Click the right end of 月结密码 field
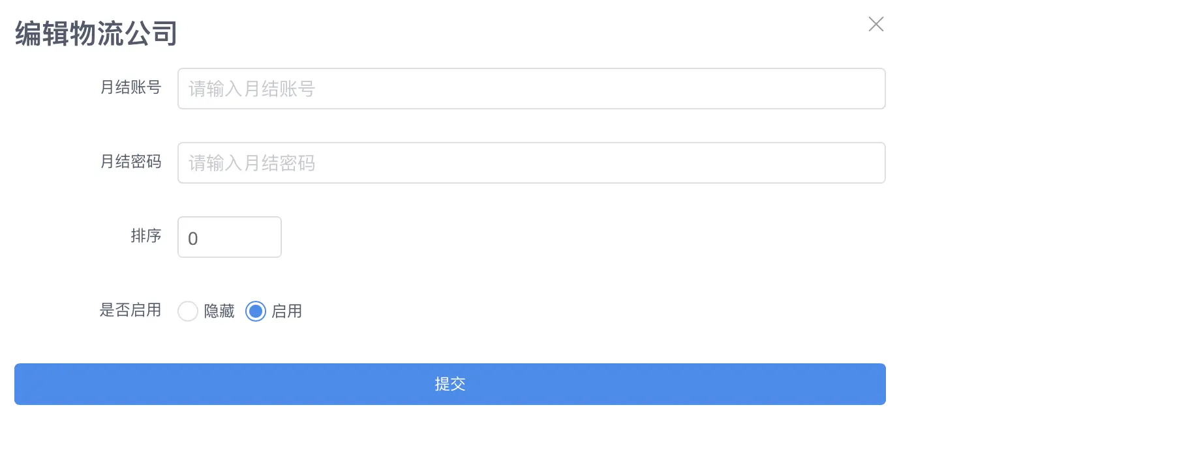Screen dimensions: 1188x461 tap(868, 163)
